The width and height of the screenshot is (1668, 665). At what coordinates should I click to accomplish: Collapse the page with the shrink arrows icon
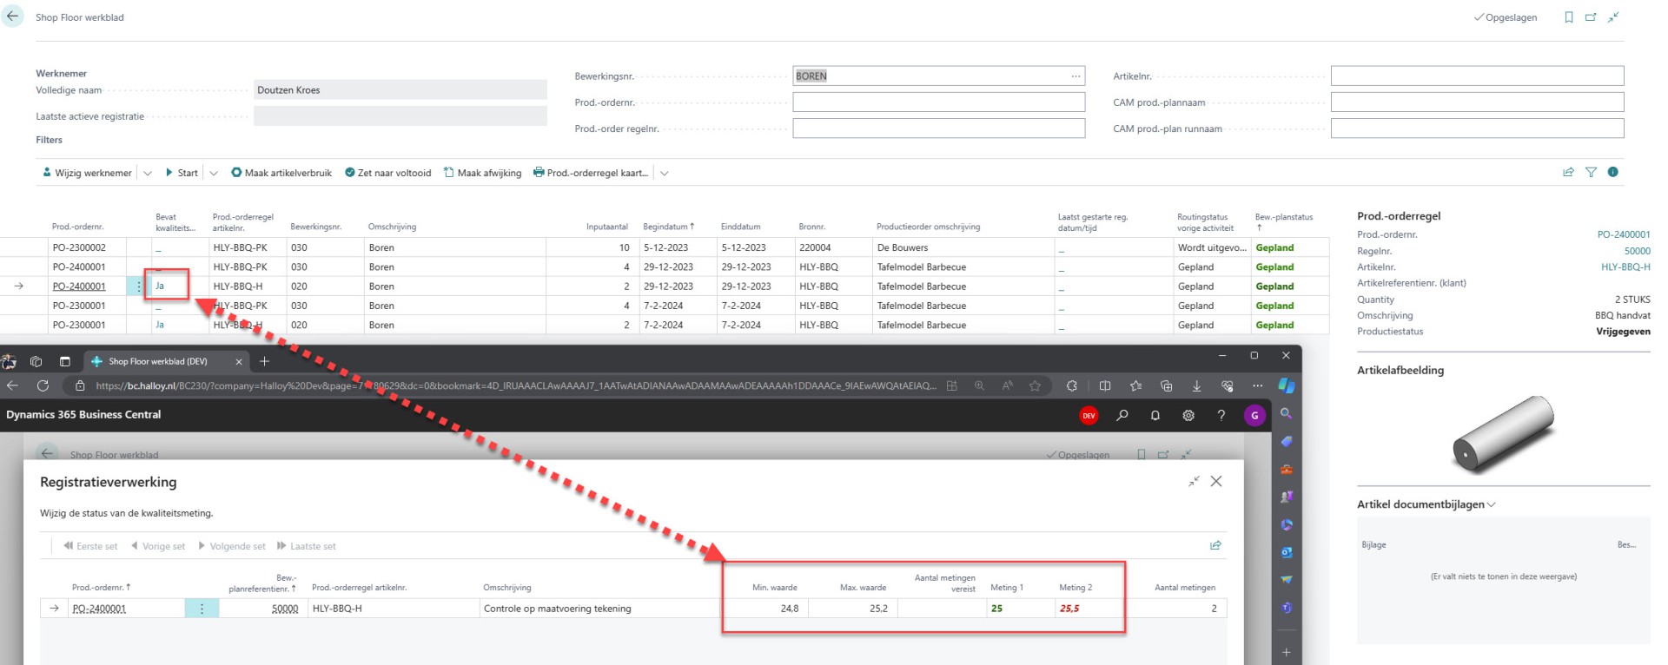[1613, 17]
